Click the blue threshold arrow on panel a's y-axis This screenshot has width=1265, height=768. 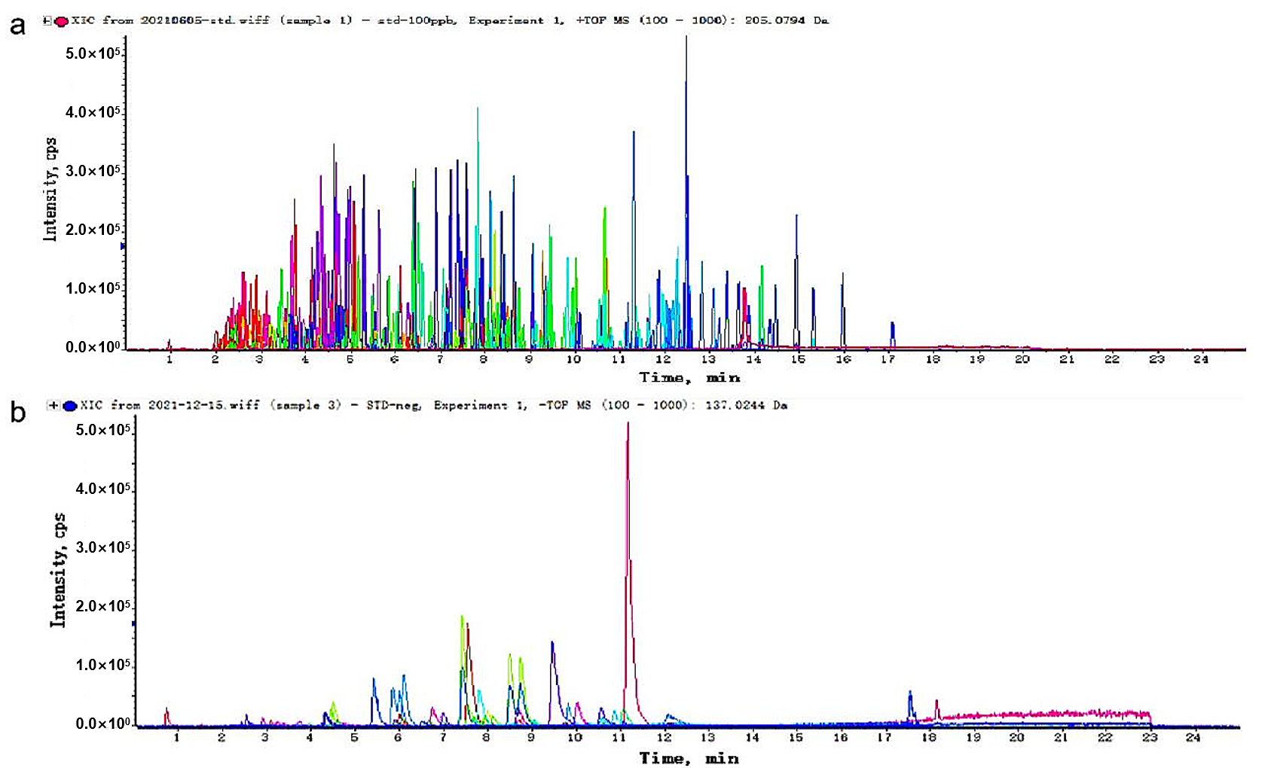[x=123, y=246]
